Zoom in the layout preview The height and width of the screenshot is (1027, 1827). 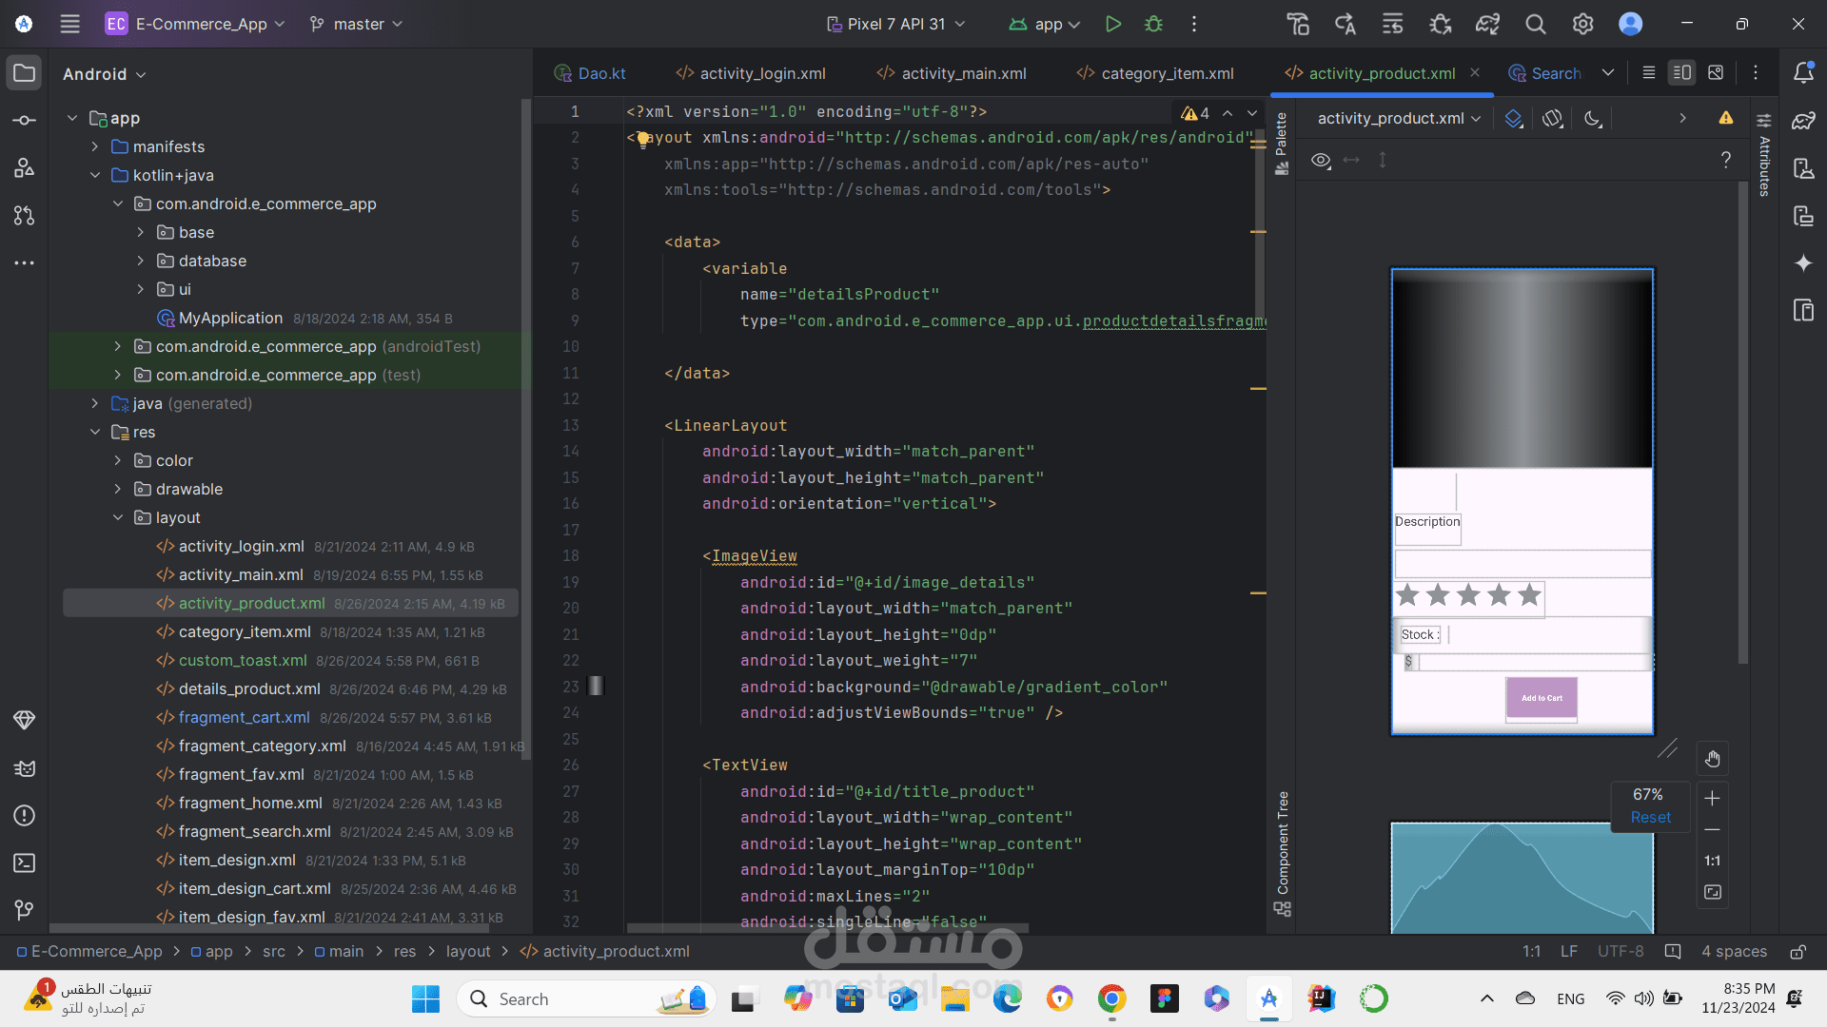pyautogui.click(x=1712, y=798)
